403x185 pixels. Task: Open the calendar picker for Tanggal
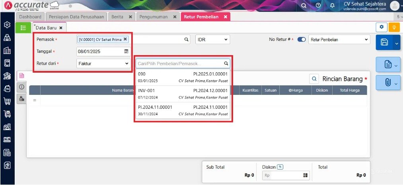[x=126, y=51]
